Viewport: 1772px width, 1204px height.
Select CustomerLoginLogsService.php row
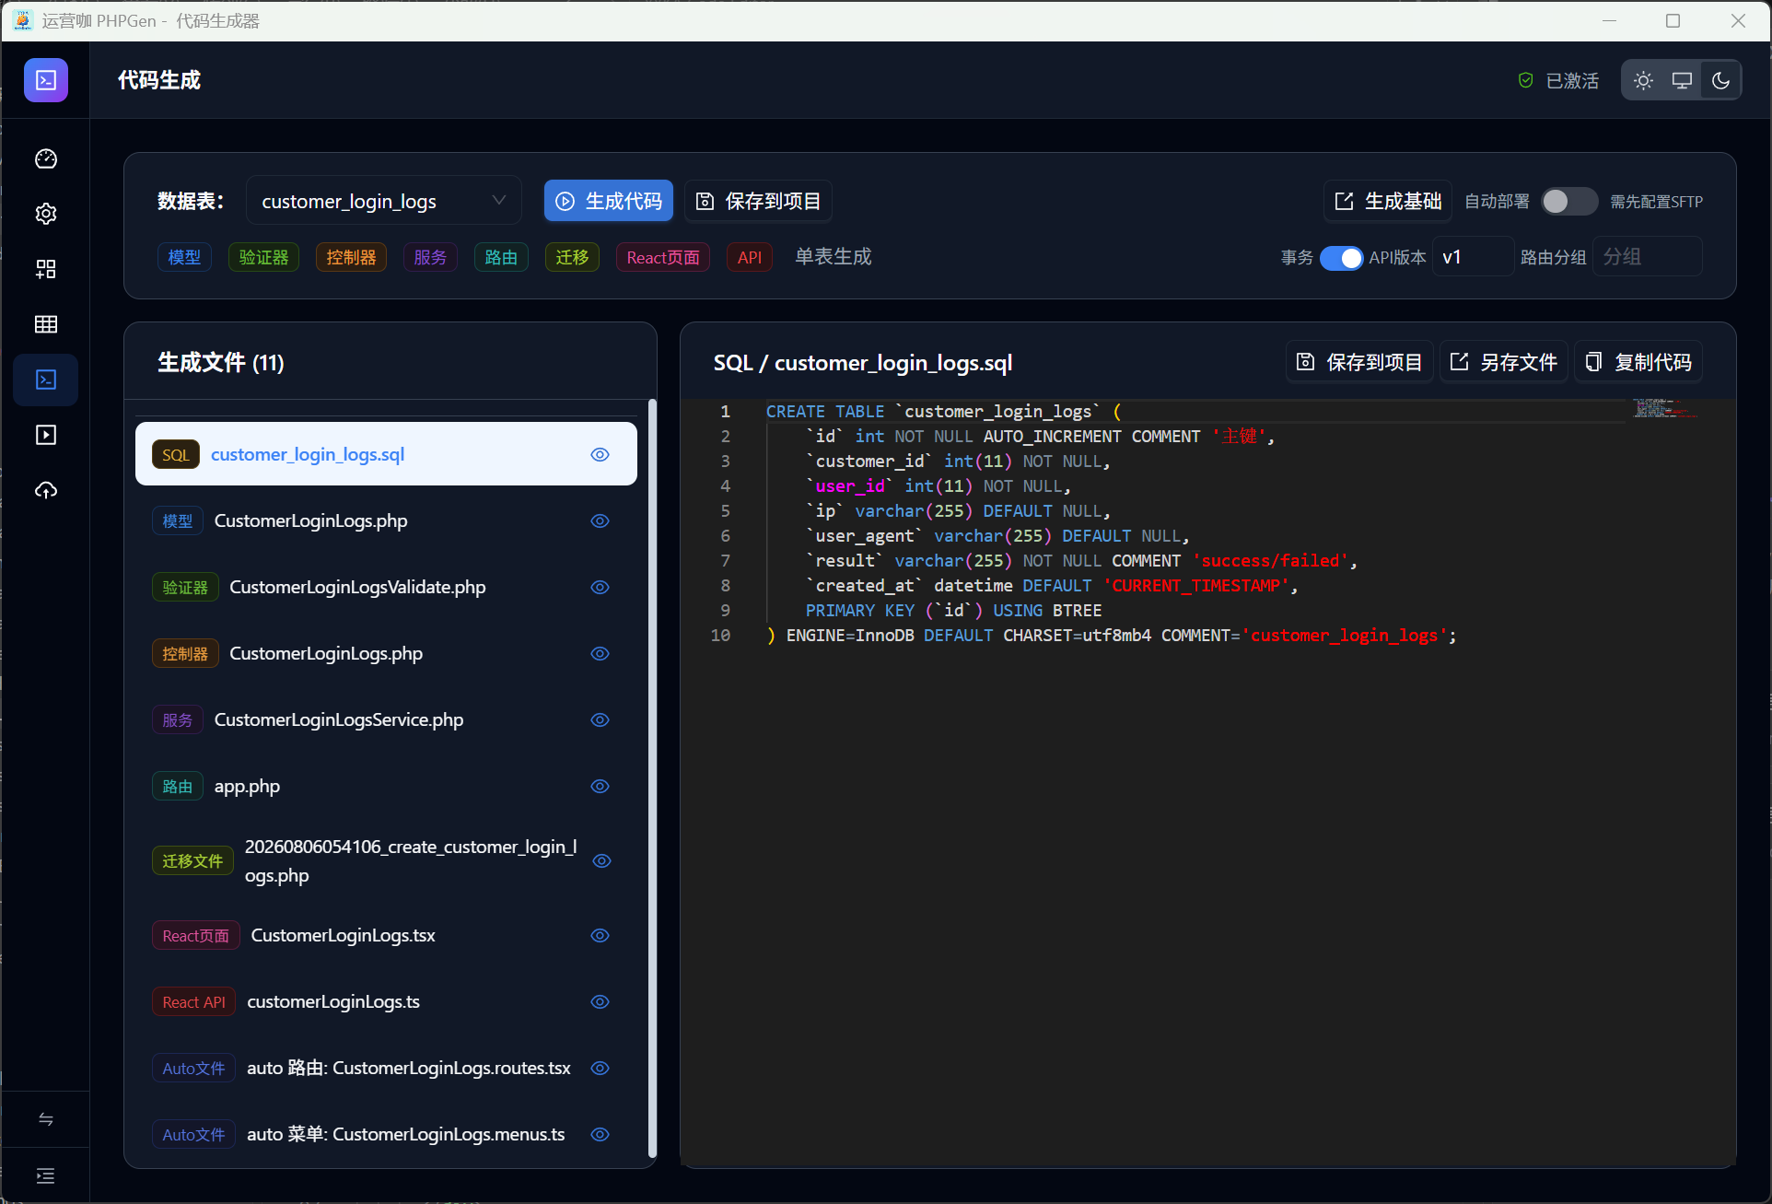[386, 720]
